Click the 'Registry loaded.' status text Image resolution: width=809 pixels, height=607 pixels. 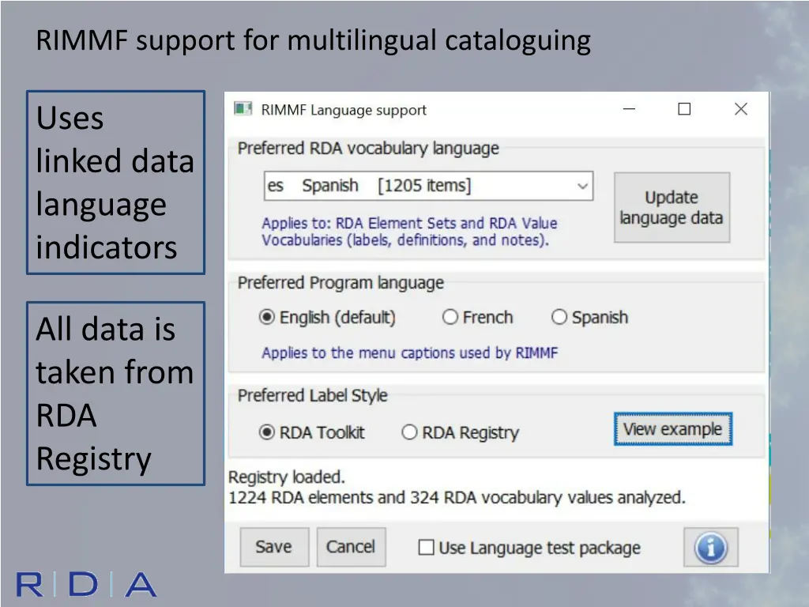[286, 477]
